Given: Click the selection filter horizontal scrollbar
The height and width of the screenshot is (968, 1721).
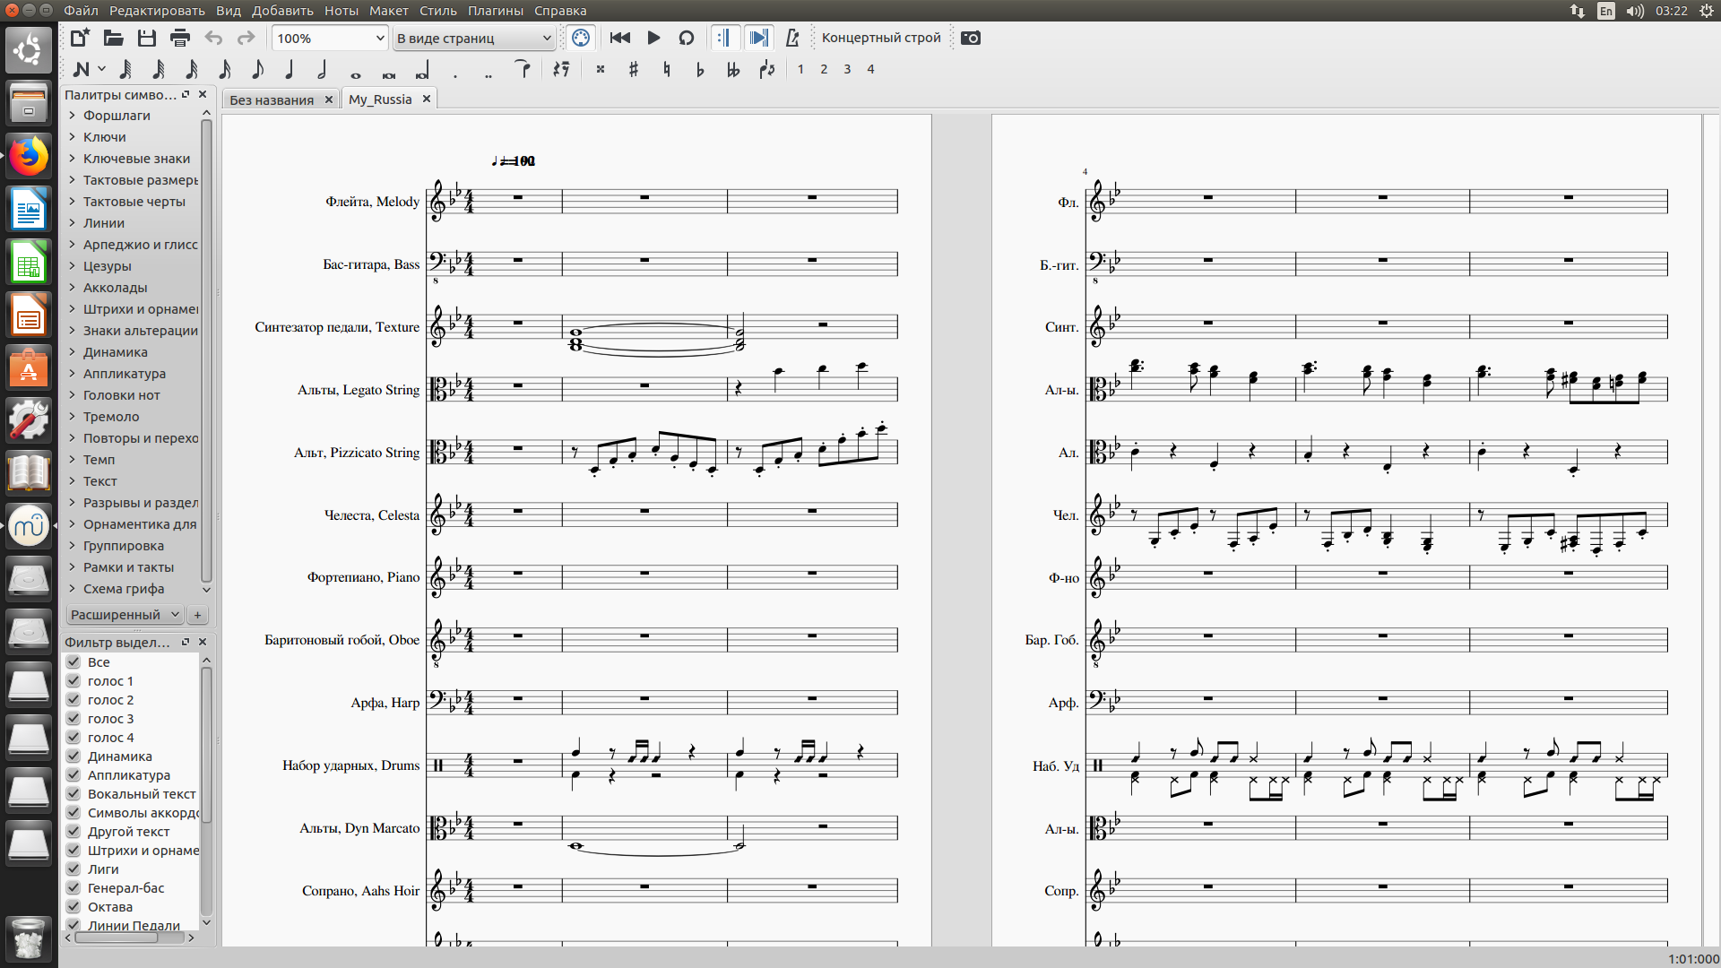Looking at the screenshot, I should (117, 938).
